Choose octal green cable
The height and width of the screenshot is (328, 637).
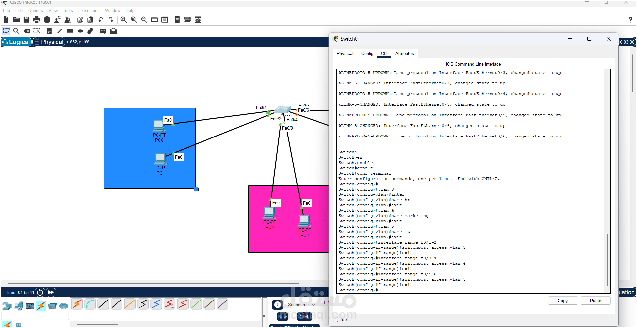point(196,304)
